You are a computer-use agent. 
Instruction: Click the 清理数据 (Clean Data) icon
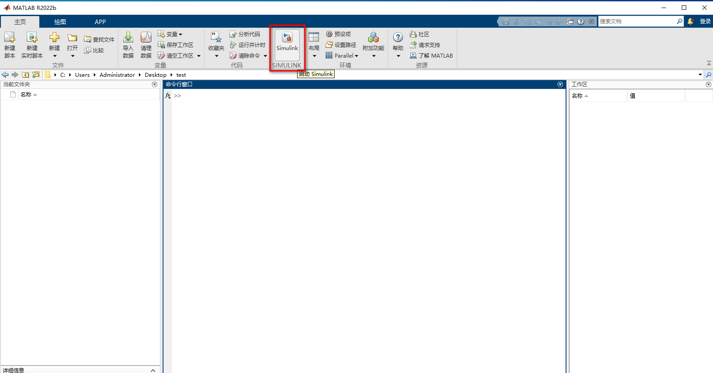point(146,38)
